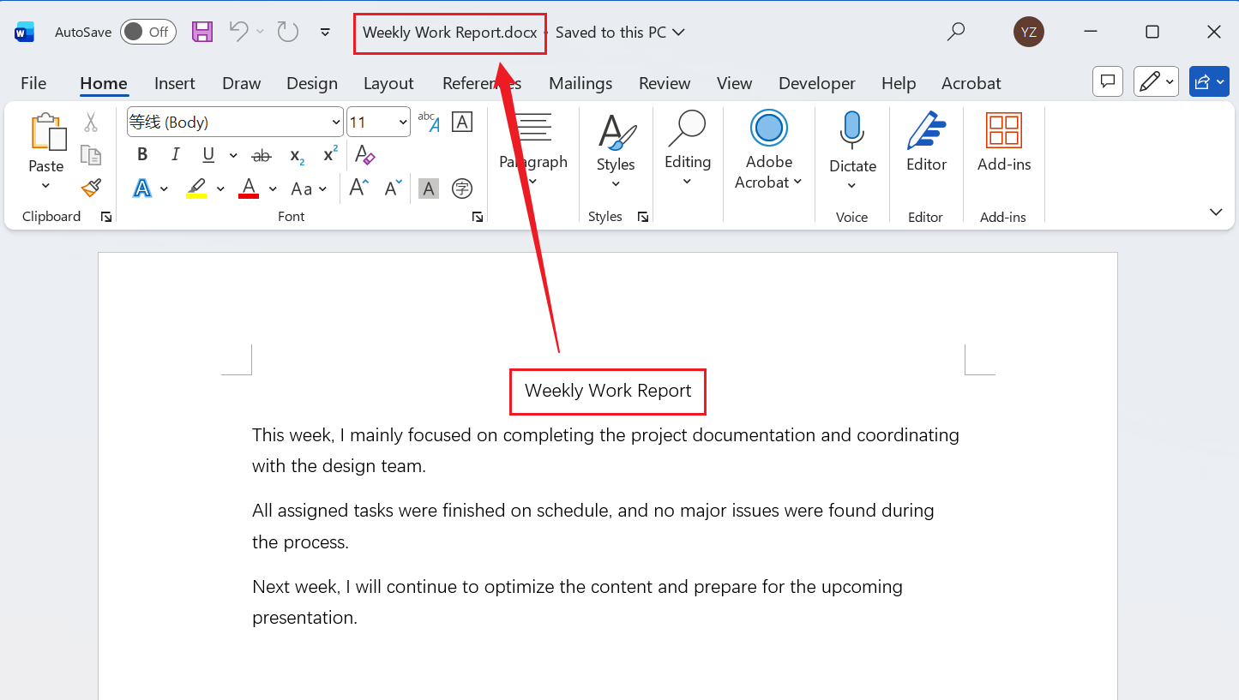
Task: Open the Share dropdown button
Action: [x=1209, y=81]
